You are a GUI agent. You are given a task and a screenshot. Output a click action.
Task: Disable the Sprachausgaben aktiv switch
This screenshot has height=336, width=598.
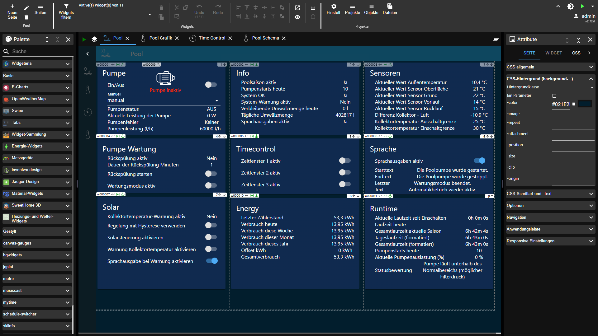479,161
